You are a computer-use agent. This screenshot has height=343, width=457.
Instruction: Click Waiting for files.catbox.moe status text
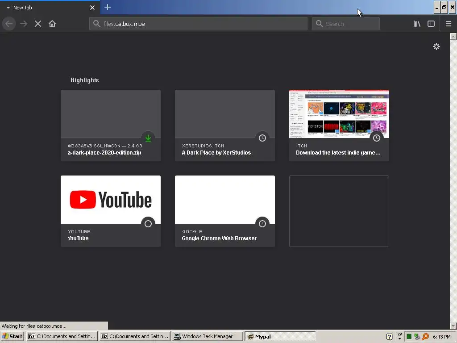pos(34,326)
